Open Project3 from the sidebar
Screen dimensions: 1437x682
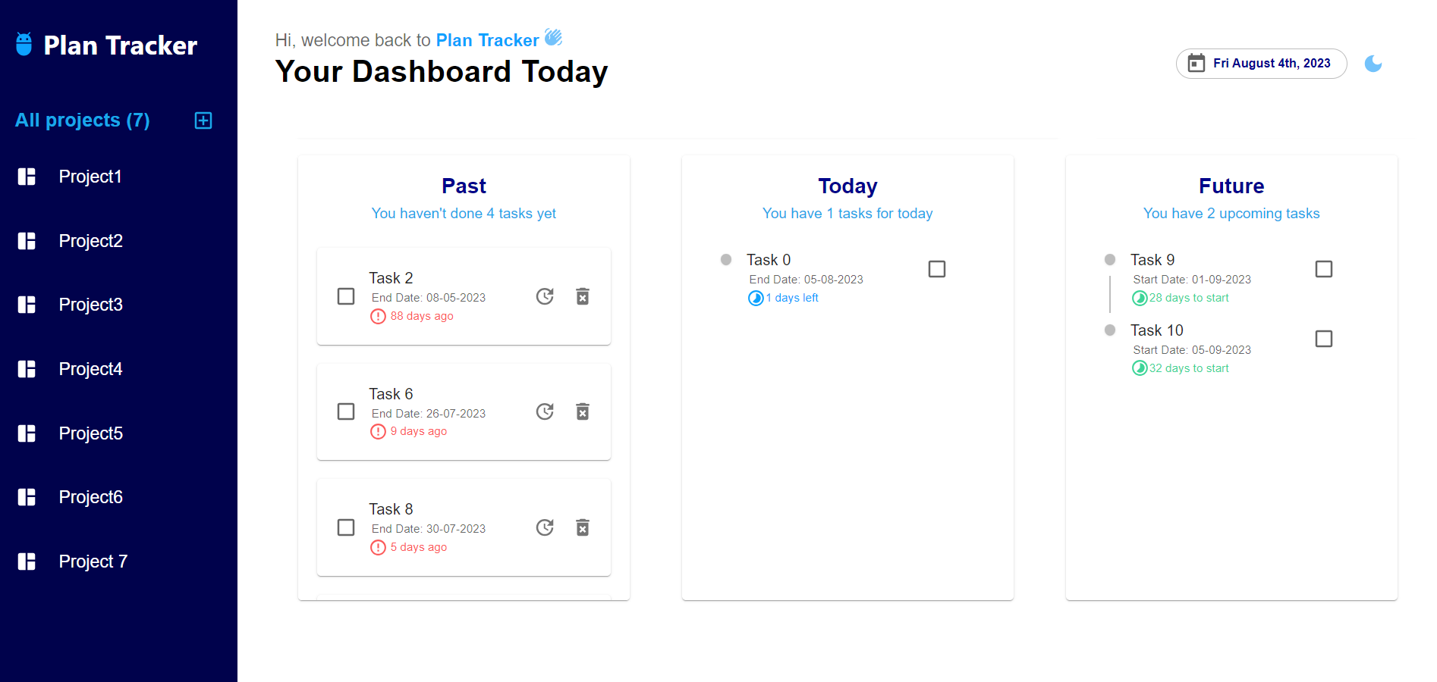pos(90,305)
